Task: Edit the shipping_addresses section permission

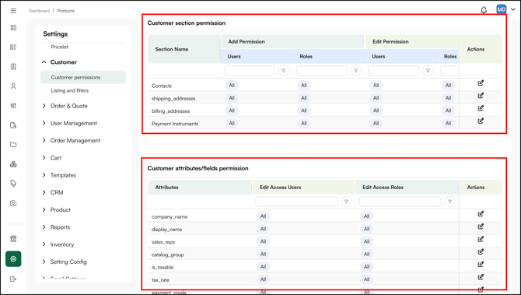Action: coord(481,96)
